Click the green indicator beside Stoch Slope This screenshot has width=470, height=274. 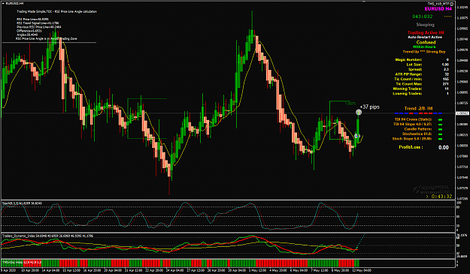point(441,139)
